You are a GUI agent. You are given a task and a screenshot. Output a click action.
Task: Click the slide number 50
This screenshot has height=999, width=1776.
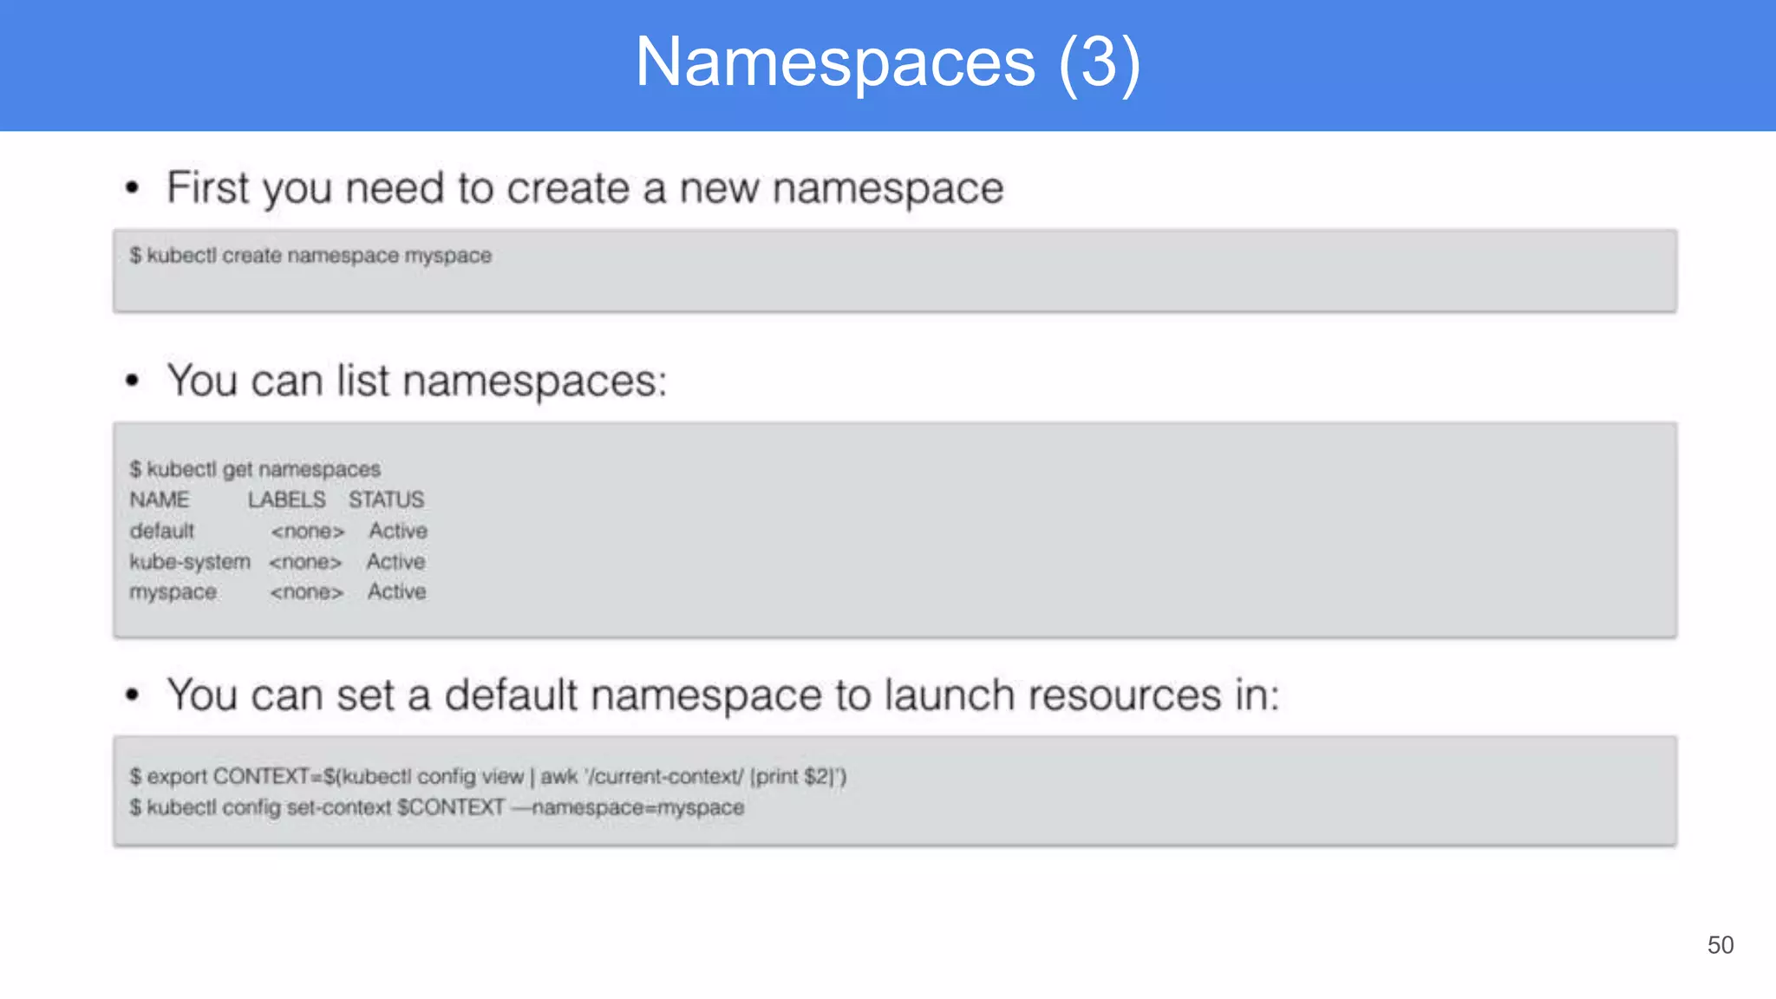1720,944
